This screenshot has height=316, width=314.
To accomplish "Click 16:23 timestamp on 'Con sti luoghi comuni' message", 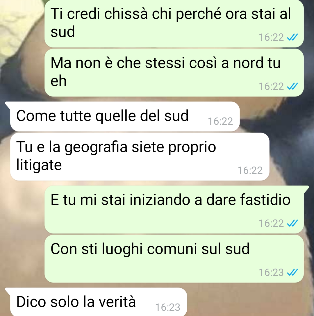I will coord(271,272).
